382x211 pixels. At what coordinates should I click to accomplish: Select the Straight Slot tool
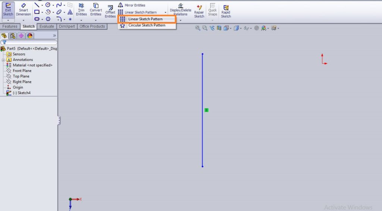37,19
